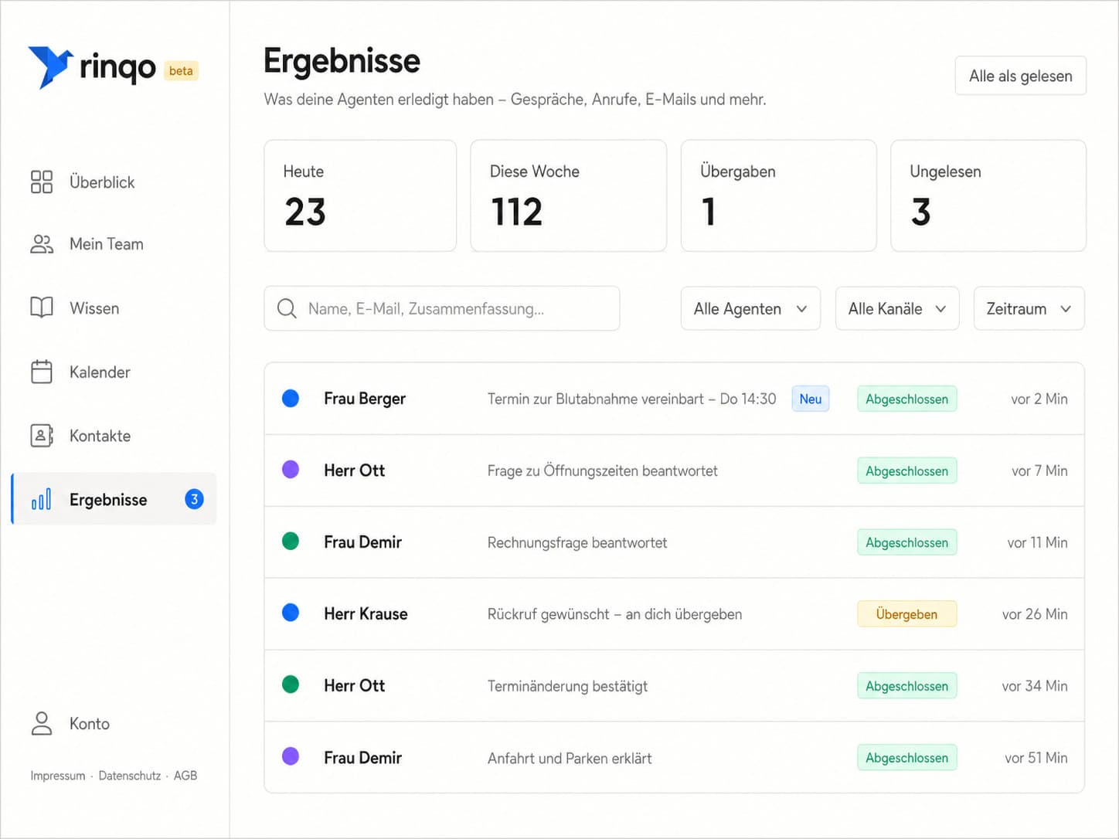Image resolution: width=1119 pixels, height=839 pixels.
Task: Click the beta badge next to logo
Action: coord(181,71)
